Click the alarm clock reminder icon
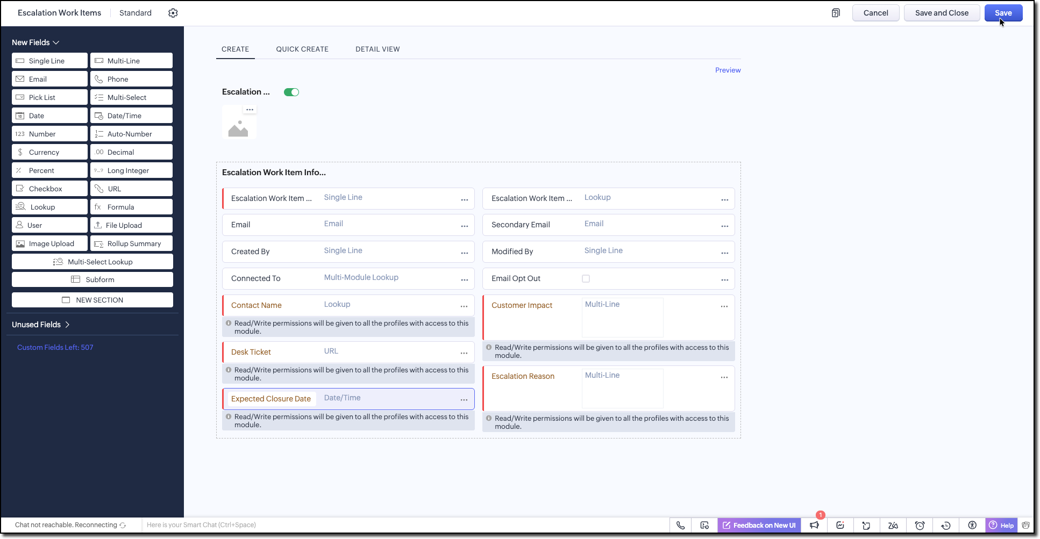The image size is (1040, 539). pos(920,526)
